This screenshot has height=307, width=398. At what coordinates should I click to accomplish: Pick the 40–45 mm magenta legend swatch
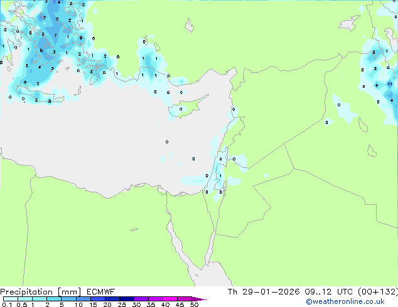point(170,299)
